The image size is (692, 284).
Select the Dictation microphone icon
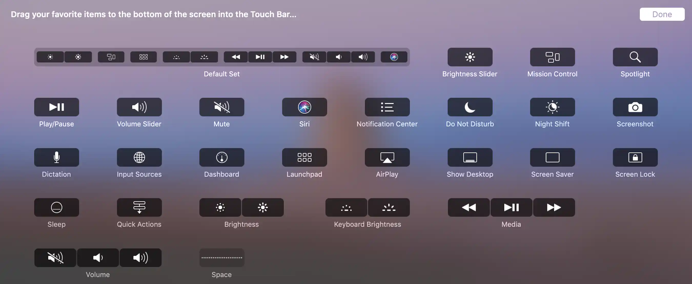click(56, 157)
